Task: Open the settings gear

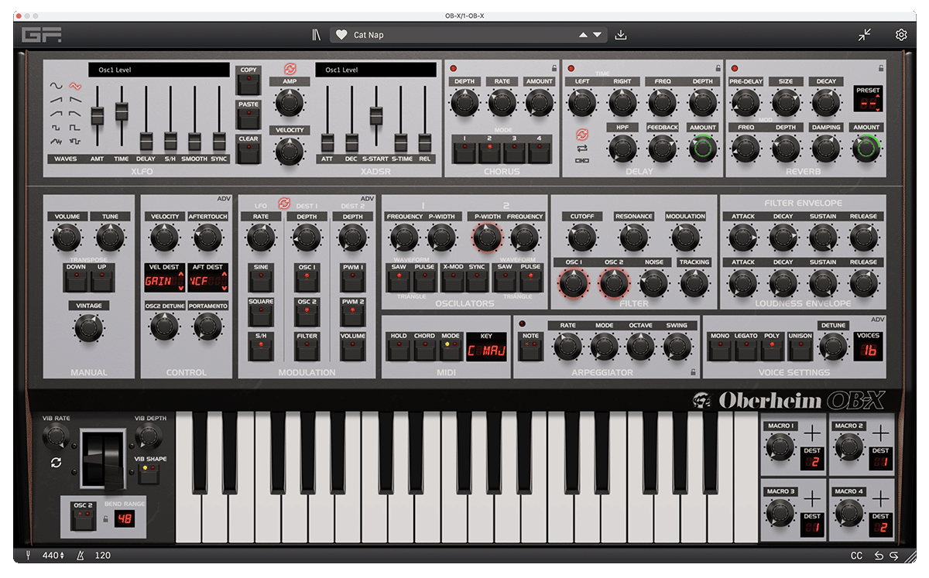Action: click(901, 35)
